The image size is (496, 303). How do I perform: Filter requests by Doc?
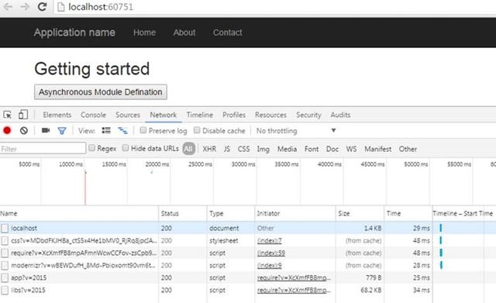pos(332,149)
